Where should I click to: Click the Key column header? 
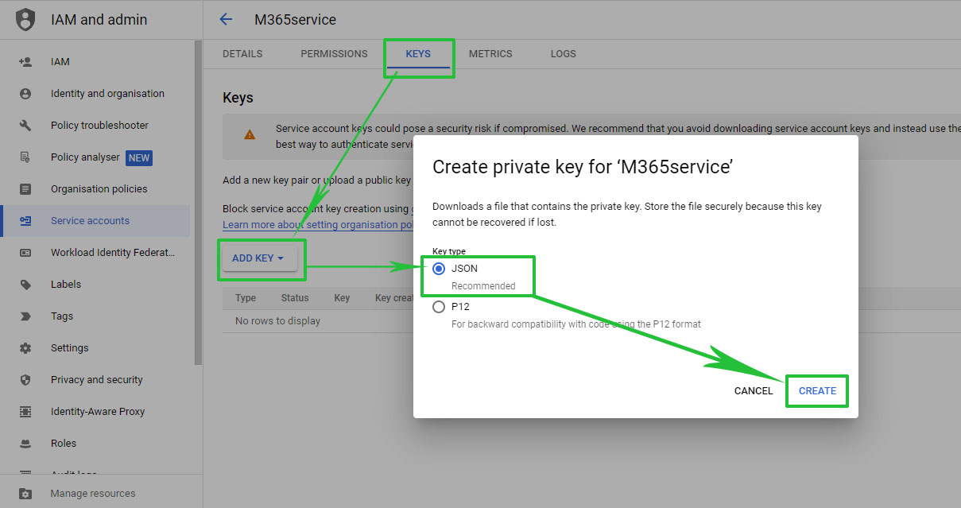342,298
